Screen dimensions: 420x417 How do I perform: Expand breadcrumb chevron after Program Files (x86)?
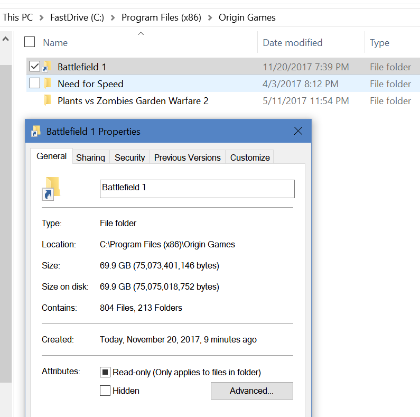(x=210, y=17)
